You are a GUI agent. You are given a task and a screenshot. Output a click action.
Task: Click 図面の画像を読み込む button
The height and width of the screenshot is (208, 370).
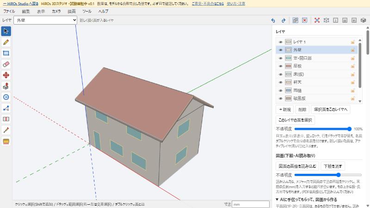[x=297, y=166]
